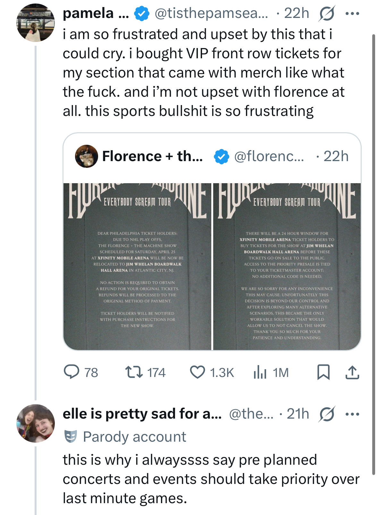The height and width of the screenshot is (515, 378).
Task: View analytics icon showing 1M views
Action: [260, 372]
